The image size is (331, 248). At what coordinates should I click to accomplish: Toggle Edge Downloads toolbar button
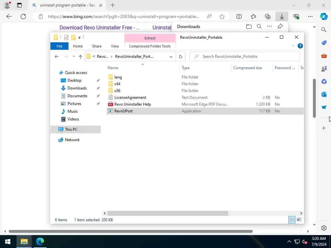coord(282,16)
